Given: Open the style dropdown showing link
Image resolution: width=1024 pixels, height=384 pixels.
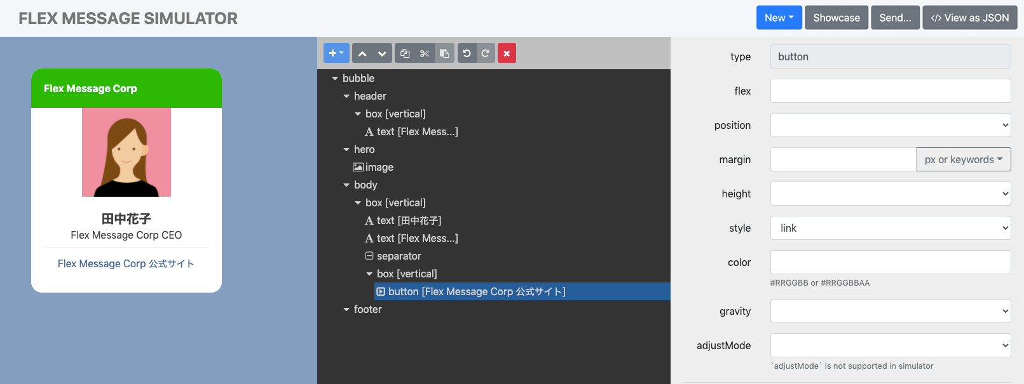Looking at the screenshot, I should (890, 228).
